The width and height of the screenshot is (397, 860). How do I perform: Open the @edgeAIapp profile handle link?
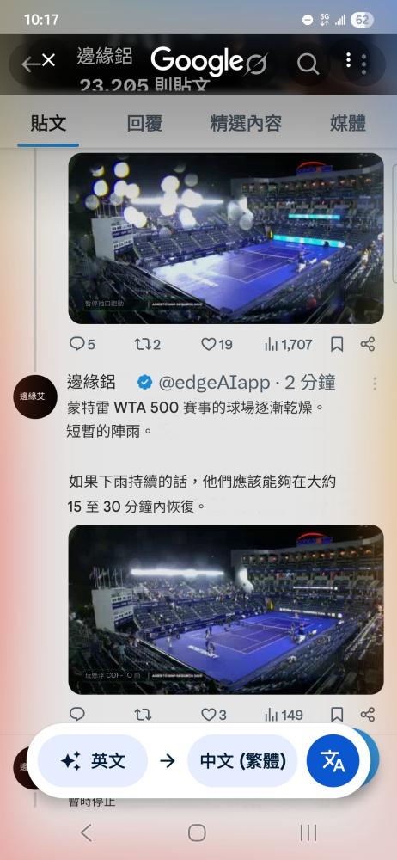(x=213, y=383)
